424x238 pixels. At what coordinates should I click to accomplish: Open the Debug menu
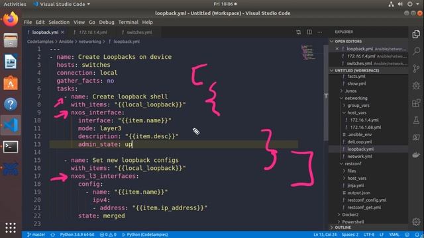coord(107,22)
